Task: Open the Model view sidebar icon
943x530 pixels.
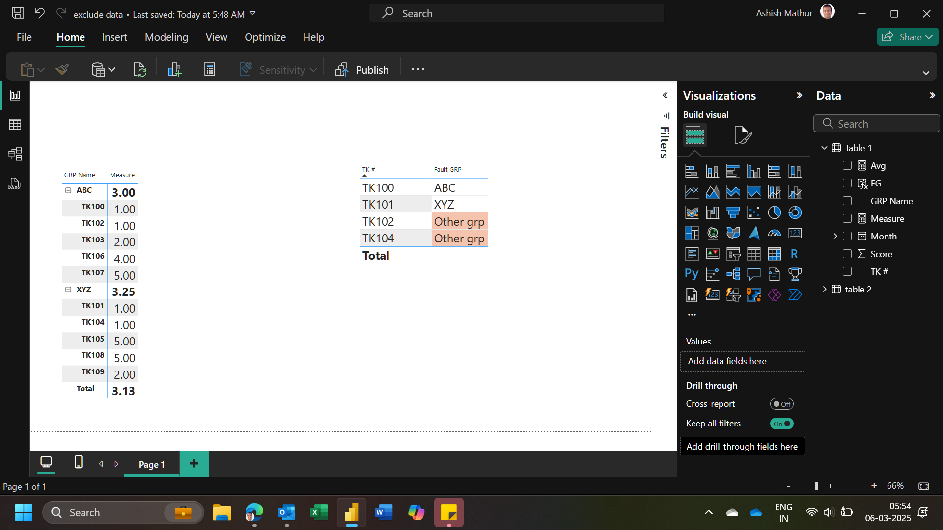Action: (x=15, y=154)
